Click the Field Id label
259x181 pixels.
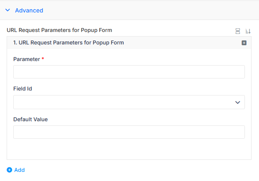(x=23, y=89)
